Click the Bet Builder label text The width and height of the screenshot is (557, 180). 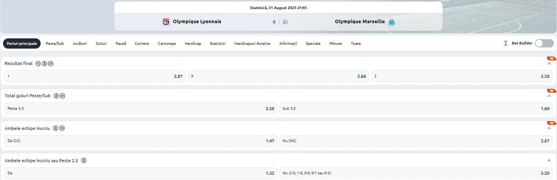tap(522, 43)
